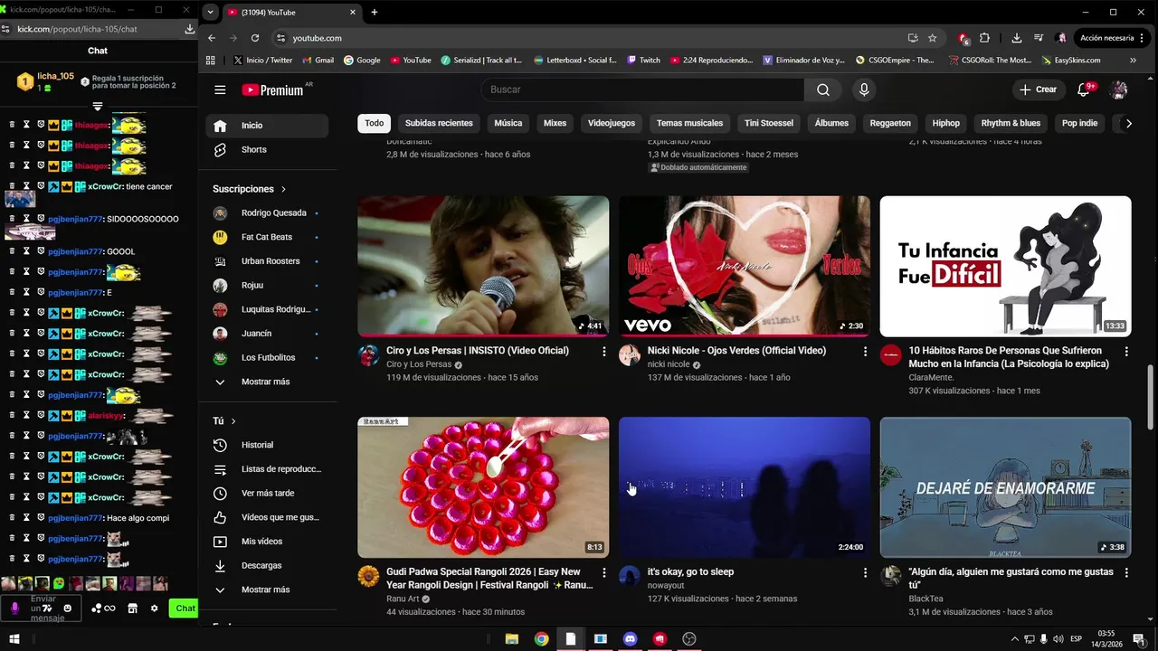Filter by Reggaeton chip
Image resolution: width=1158 pixels, height=651 pixels.
pyautogui.click(x=891, y=123)
